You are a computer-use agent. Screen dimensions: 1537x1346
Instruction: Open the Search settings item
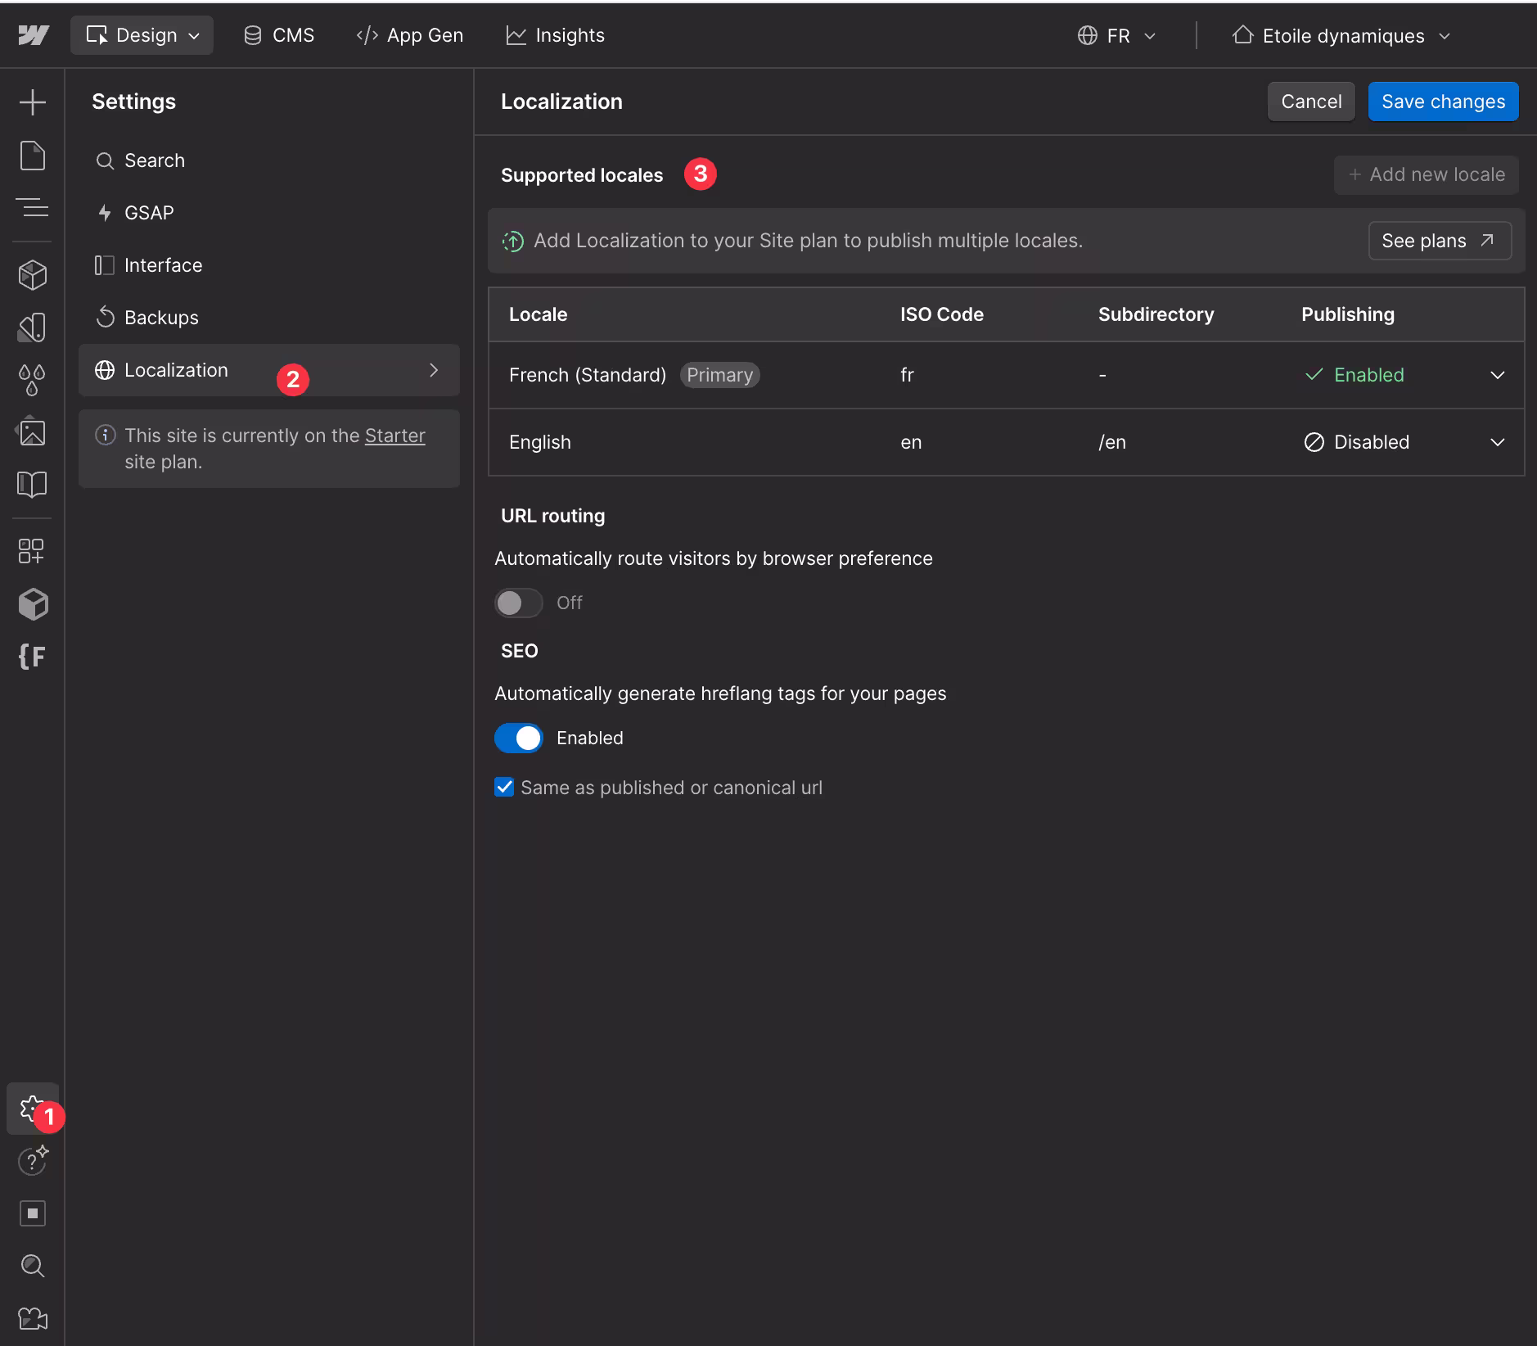tap(268, 160)
